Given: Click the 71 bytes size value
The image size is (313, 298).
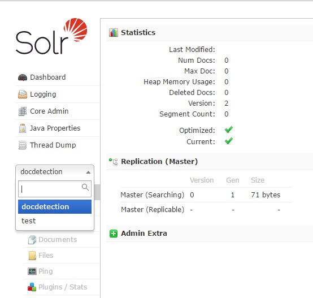Looking at the screenshot, I should coord(266,195).
